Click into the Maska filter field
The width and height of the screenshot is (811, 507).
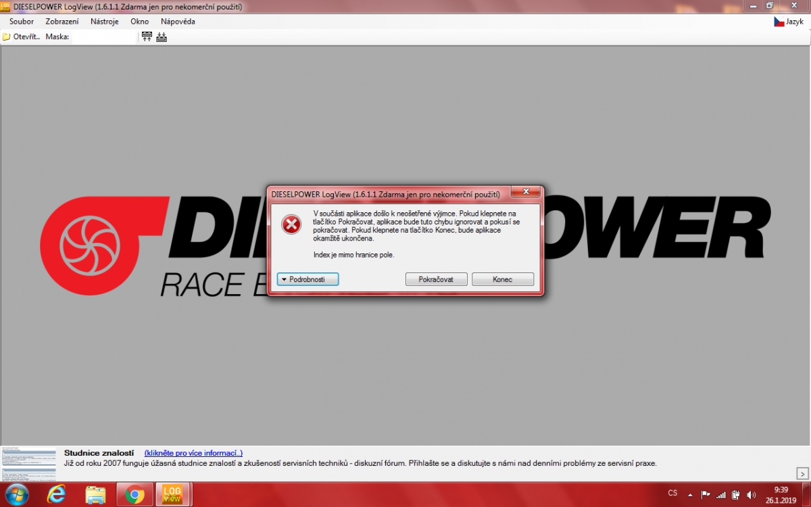104,37
